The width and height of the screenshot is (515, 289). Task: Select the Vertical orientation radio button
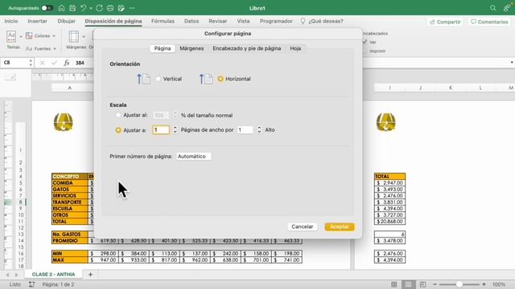click(159, 79)
